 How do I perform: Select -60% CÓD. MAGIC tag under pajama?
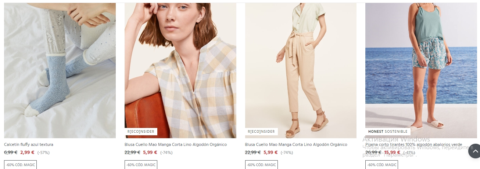tap(382, 165)
